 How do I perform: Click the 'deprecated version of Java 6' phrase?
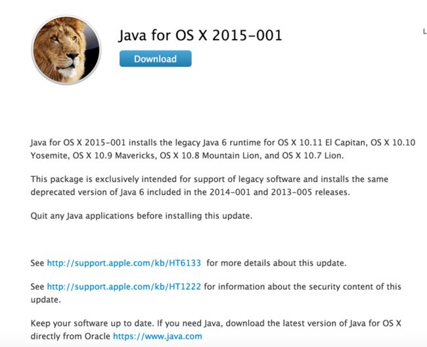[87, 192]
